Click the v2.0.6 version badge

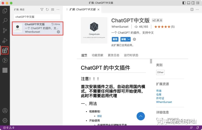(157, 20)
